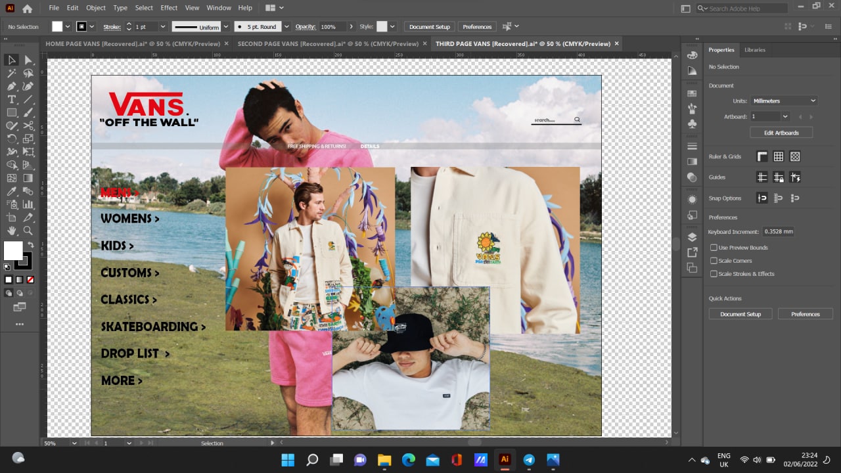Select the Hand tool

tap(12, 231)
